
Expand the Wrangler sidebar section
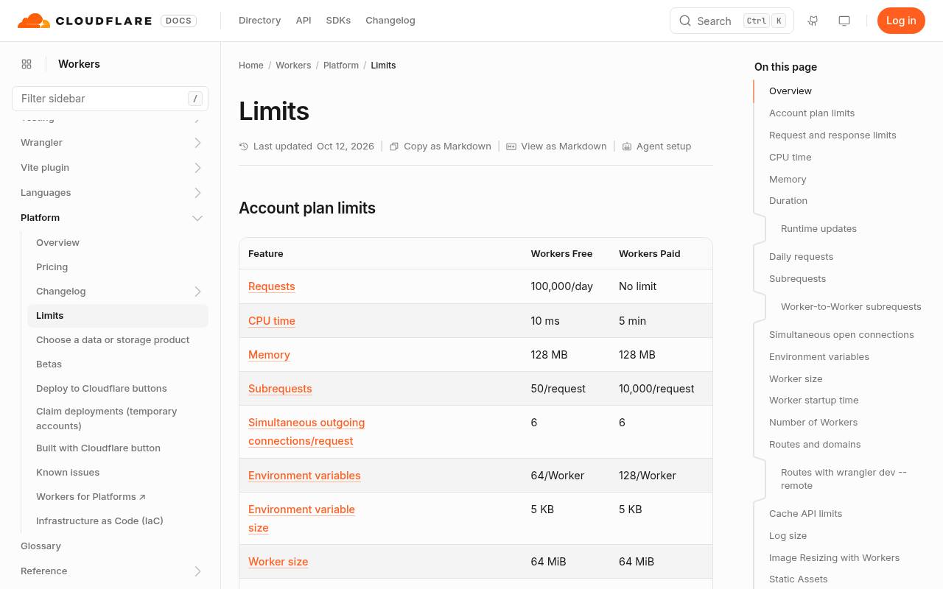197,143
